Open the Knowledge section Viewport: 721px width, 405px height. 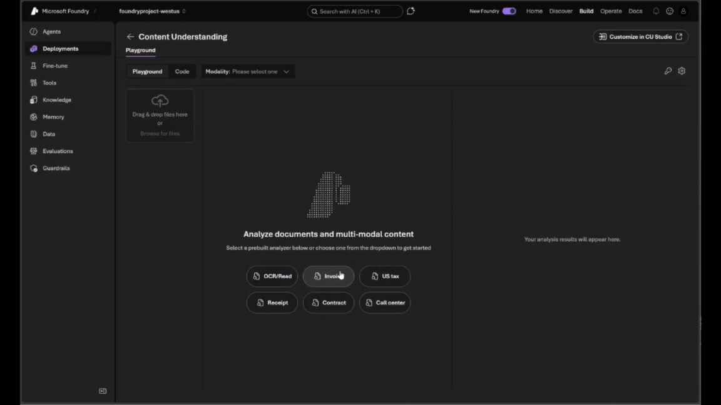68,99
